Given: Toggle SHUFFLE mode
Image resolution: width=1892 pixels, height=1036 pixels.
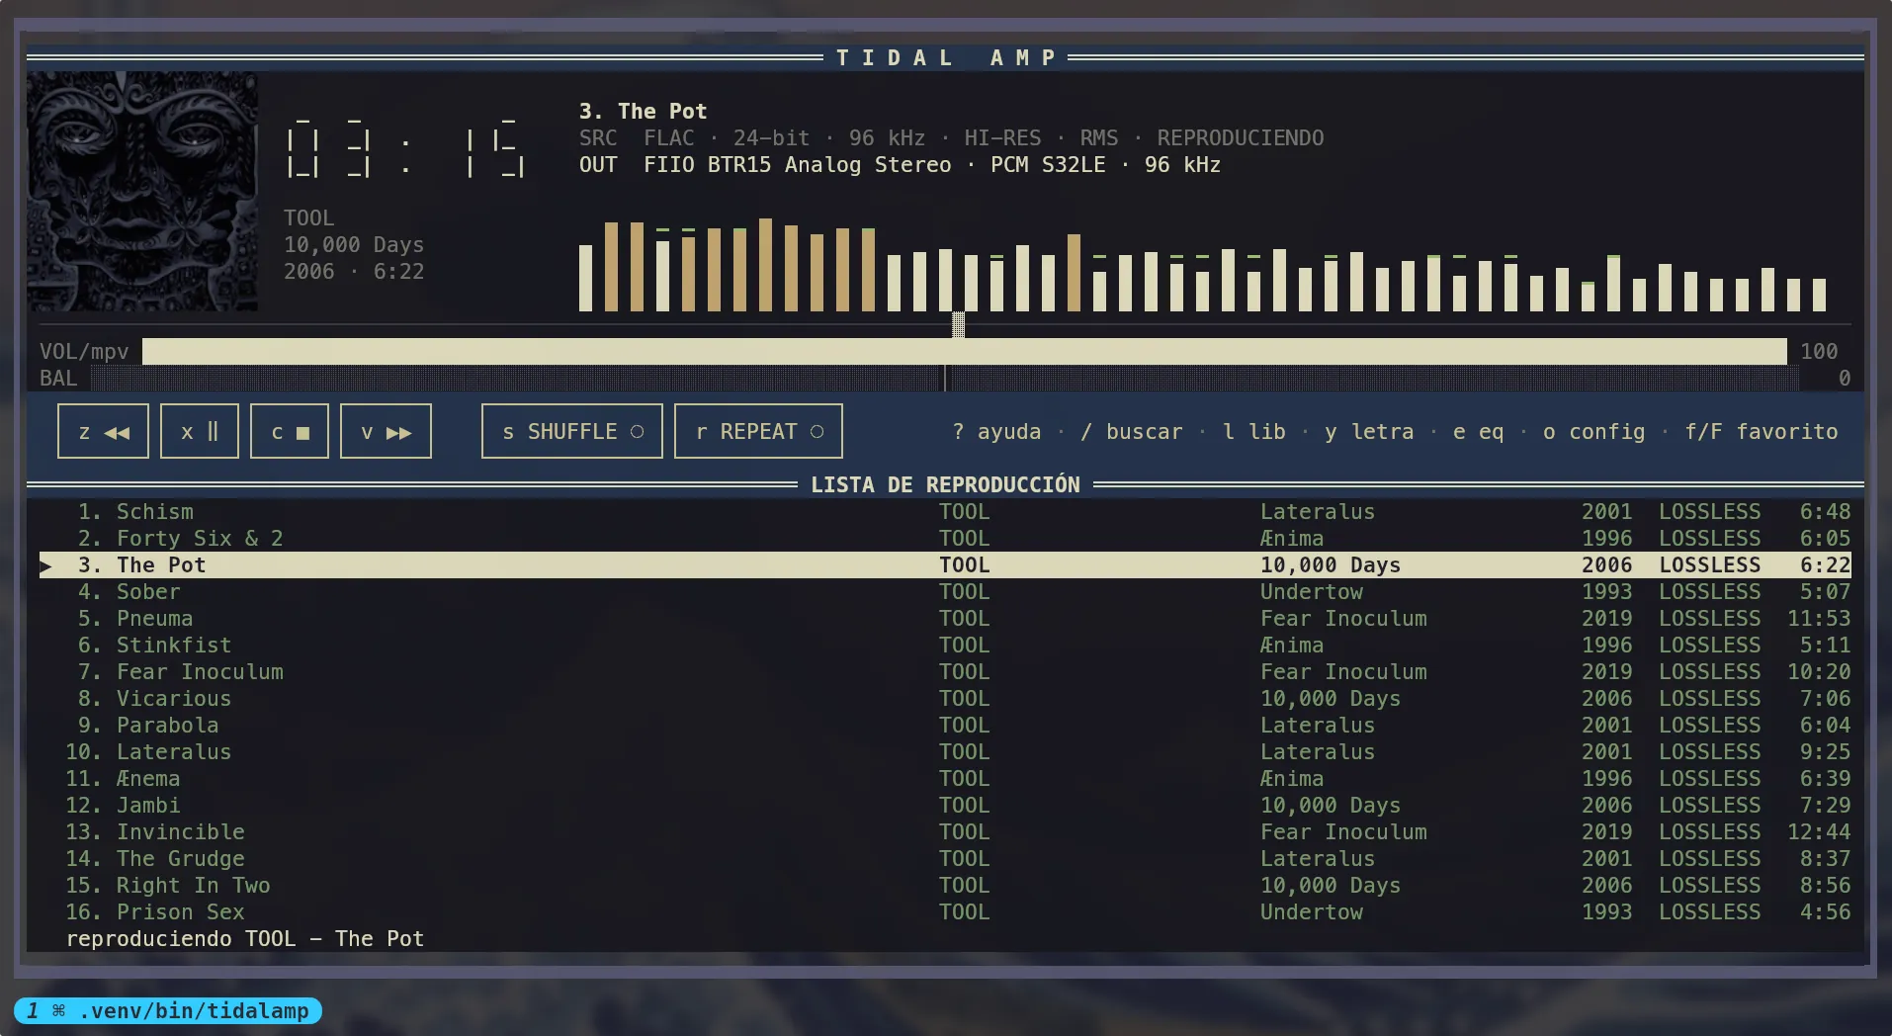Looking at the screenshot, I should point(572,431).
